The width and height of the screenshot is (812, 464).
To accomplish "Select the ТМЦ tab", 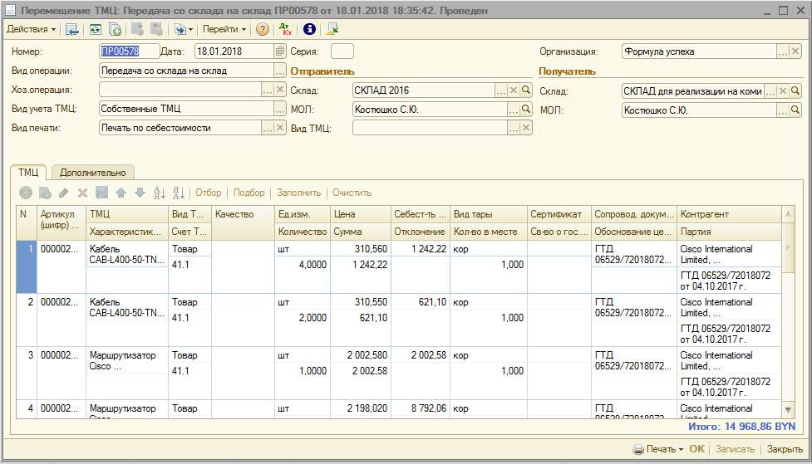I will point(29,172).
